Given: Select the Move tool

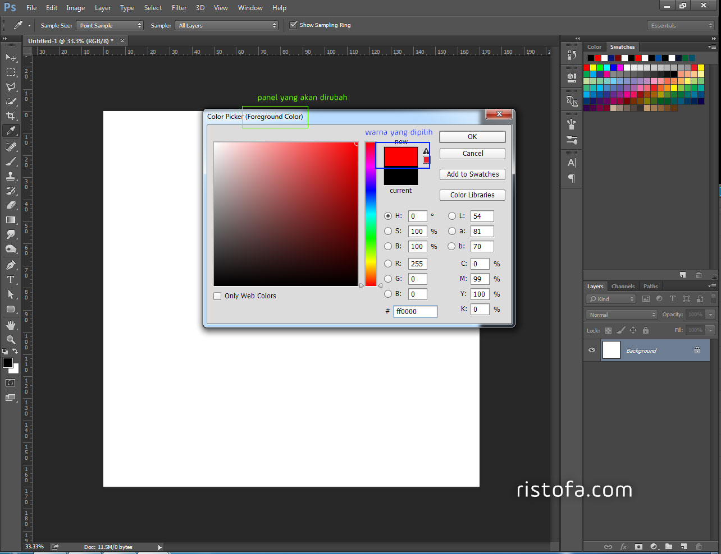Looking at the screenshot, I should coord(11,58).
